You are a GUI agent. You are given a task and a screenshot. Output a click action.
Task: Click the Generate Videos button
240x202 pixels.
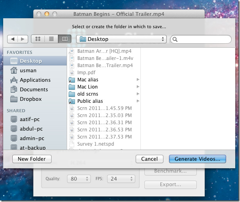point(197,159)
